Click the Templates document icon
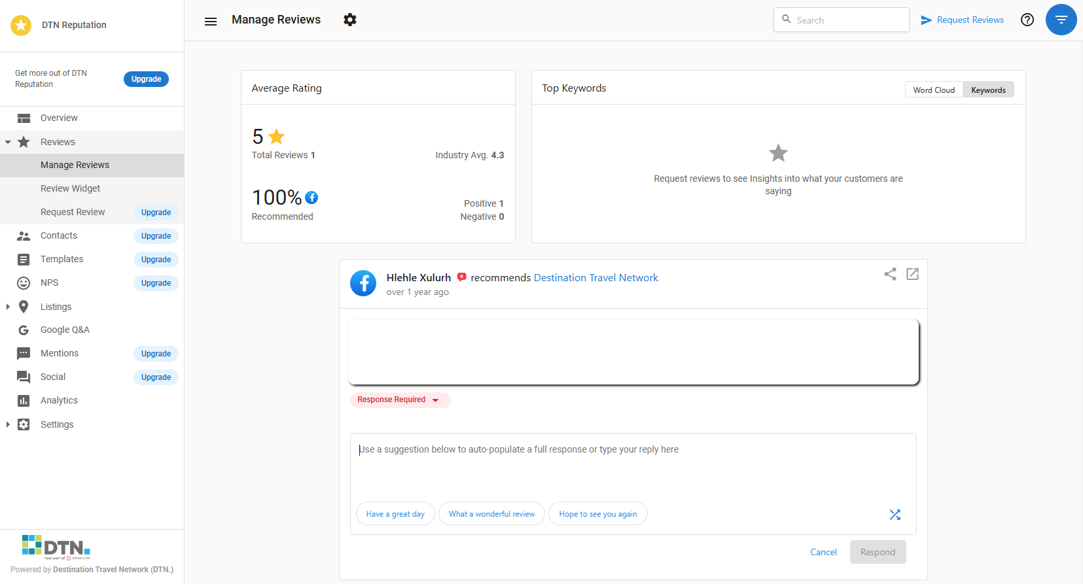 pos(24,260)
